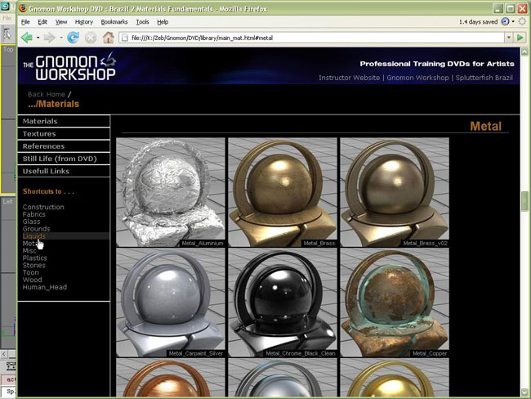Open the Bookmarks menu
This screenshot has height=399, width=531.
click(114, 22)
